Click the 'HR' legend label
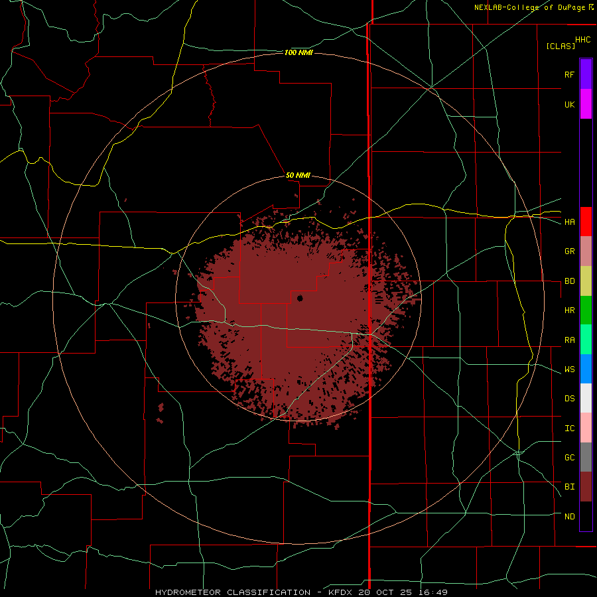The width and height of the screenshot is (597, 597). click(569, 310)
